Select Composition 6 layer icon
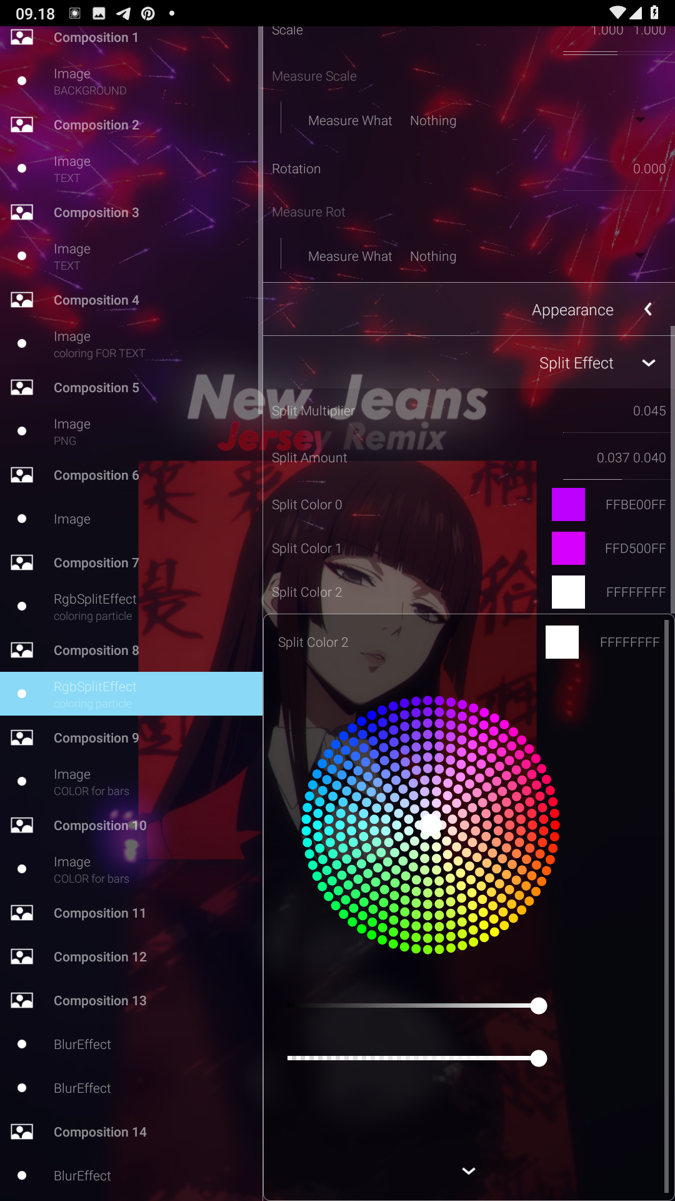675x1201 pixels. (22, 475)
